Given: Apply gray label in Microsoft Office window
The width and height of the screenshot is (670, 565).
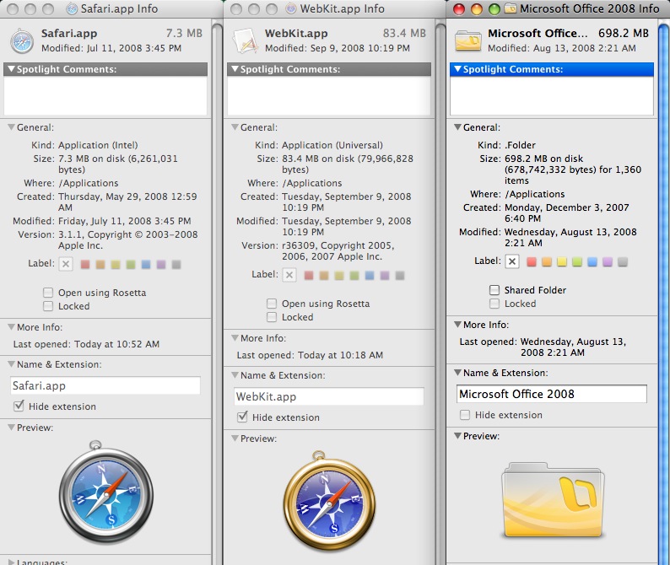Looking at the screenshot, I should coord(623,261).
